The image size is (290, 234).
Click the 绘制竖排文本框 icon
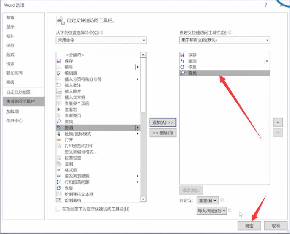[59, 194]
